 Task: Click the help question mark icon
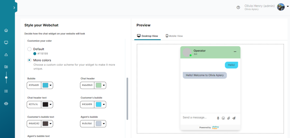tap(238, 8)
